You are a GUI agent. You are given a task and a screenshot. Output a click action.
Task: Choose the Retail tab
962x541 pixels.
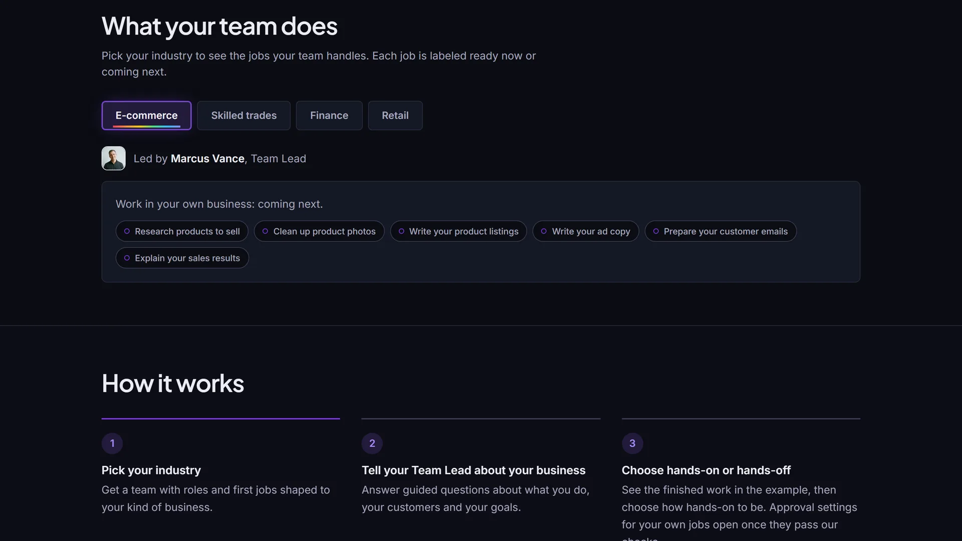click(x=395, y=115)
